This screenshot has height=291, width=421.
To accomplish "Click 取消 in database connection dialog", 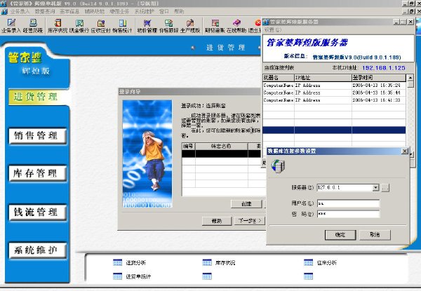I will (x=375, y=235).
